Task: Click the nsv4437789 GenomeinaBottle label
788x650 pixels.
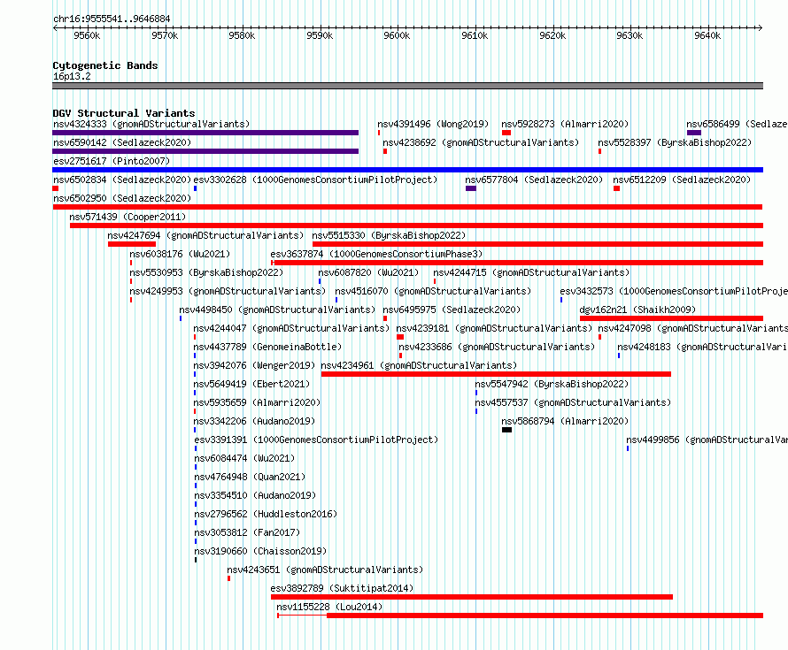Action: tap(267, 347)
